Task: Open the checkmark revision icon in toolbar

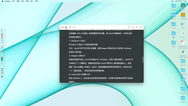Action: (x=137, y=27)
